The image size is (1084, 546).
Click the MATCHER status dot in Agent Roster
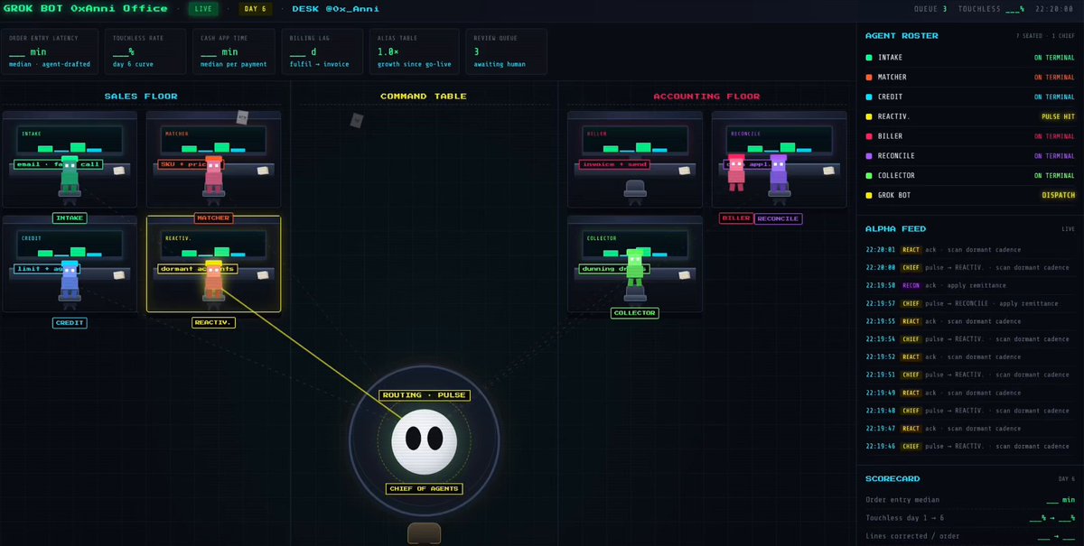click(x=869, y=78)
